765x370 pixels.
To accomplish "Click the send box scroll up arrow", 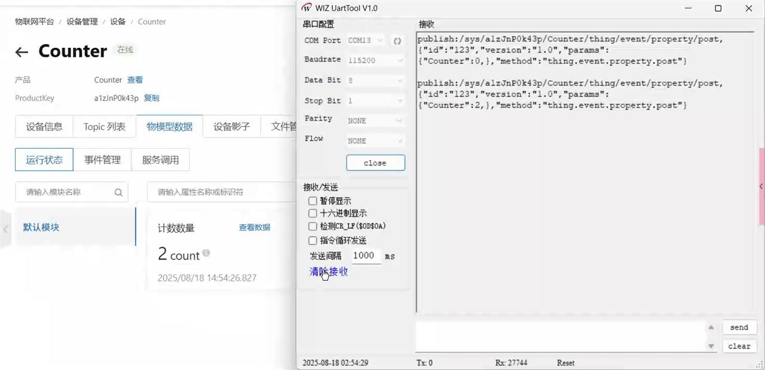I will pos(711,327).
